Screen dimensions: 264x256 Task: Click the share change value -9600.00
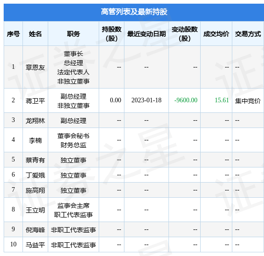(185, 100)
